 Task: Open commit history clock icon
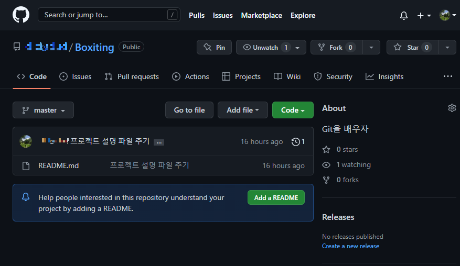coord(298,142)
